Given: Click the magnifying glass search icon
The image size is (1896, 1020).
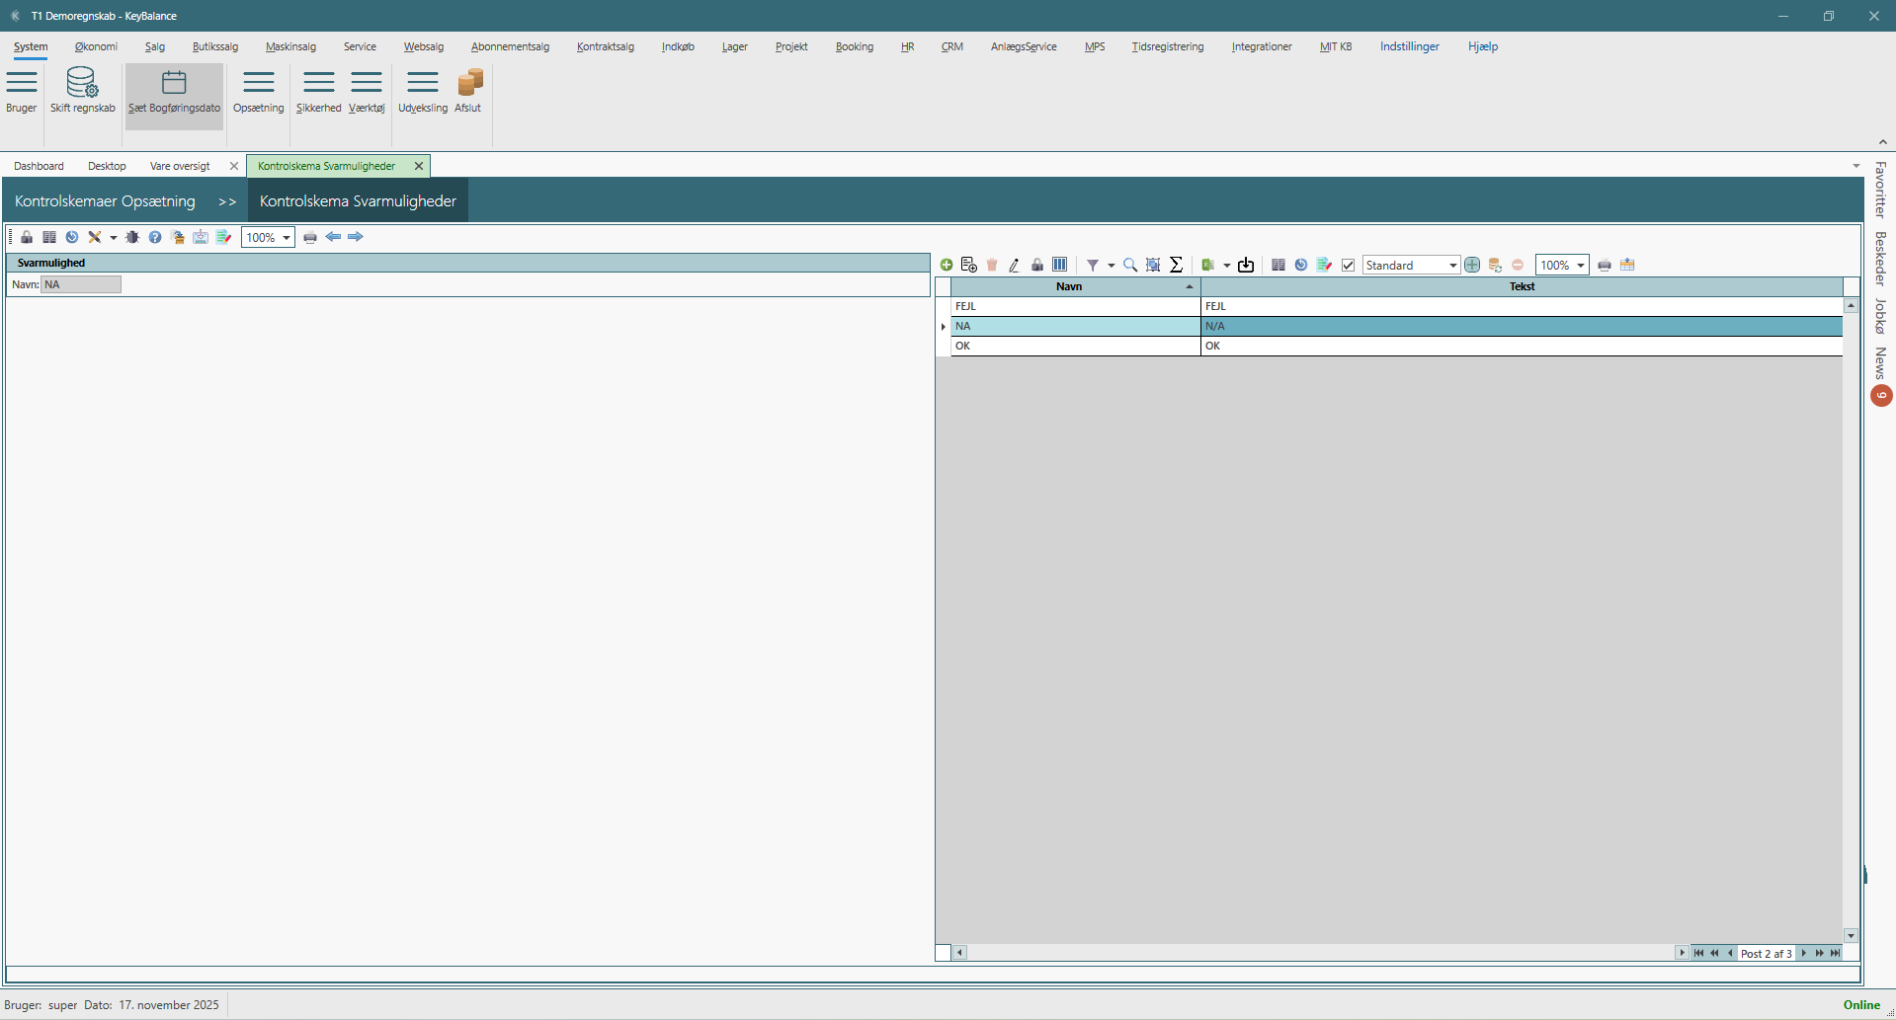Looking at the screenshot, I should 1130,265.
